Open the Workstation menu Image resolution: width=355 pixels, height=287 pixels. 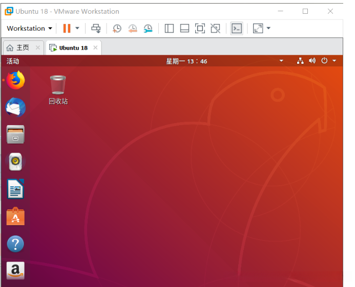(29, 29)
